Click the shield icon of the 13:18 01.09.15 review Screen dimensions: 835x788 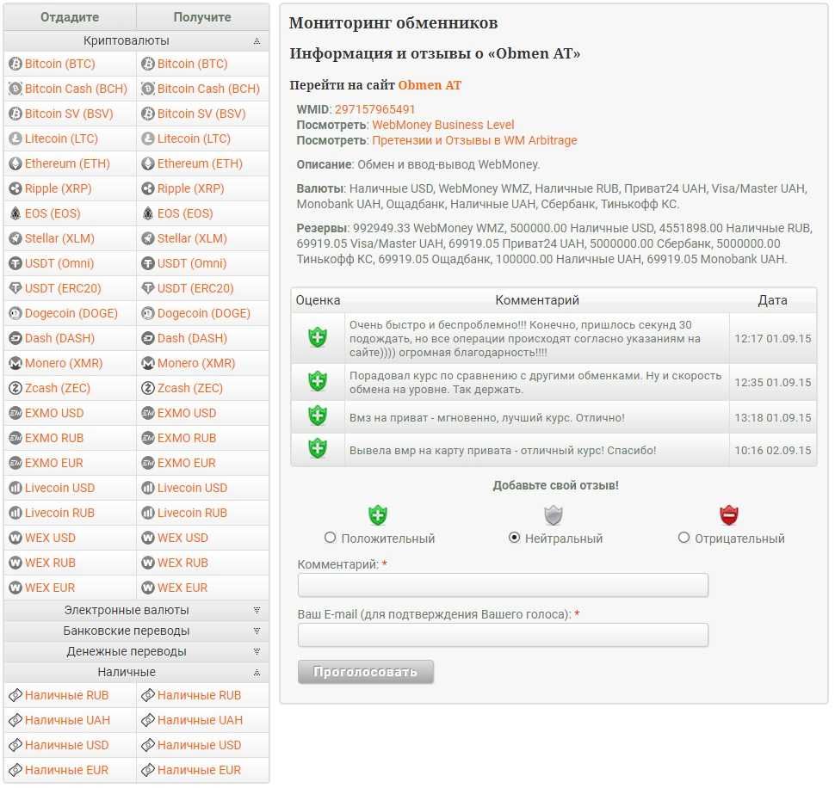click(318, 416)
